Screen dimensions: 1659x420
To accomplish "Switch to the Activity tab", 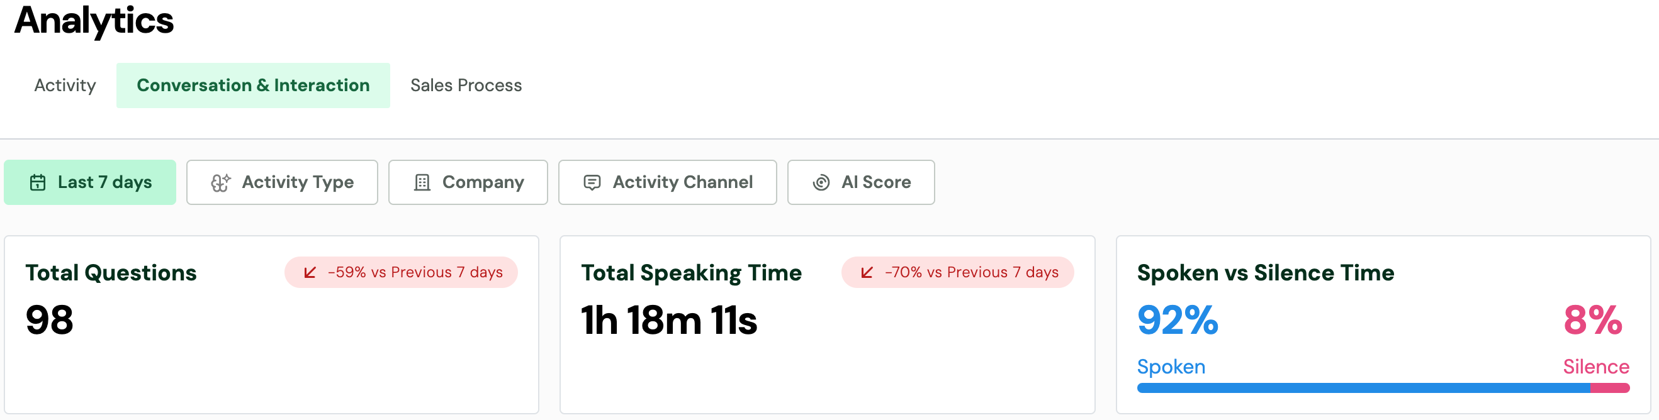I will click(65, 86).
